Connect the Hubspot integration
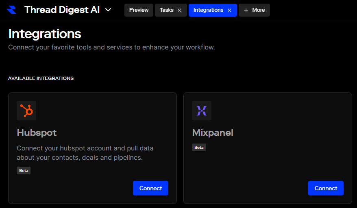357x208 pixels. click(150, 188)
